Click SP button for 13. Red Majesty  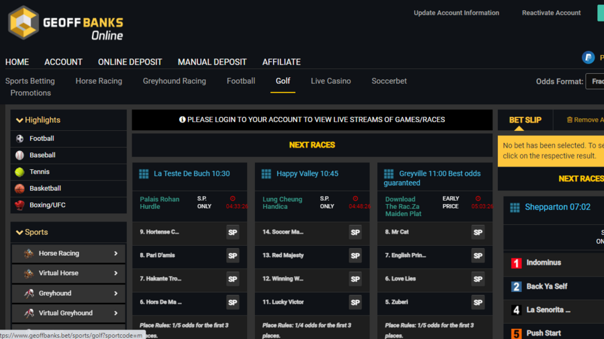point(355,256)
